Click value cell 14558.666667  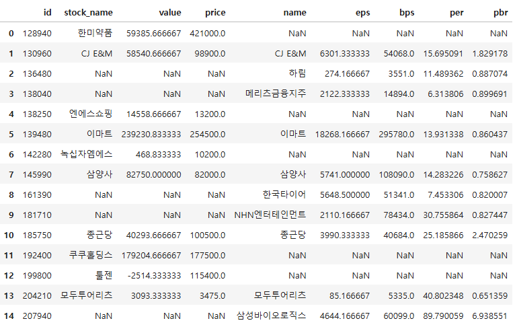(x=153, y=114)
